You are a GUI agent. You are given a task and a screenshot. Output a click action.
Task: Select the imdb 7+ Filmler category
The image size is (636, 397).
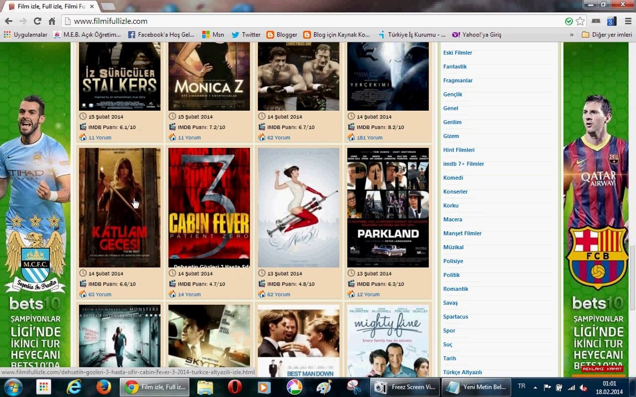pos(463,164)
